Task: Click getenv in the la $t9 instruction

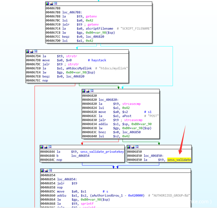Action: click(x=91, y=17)
